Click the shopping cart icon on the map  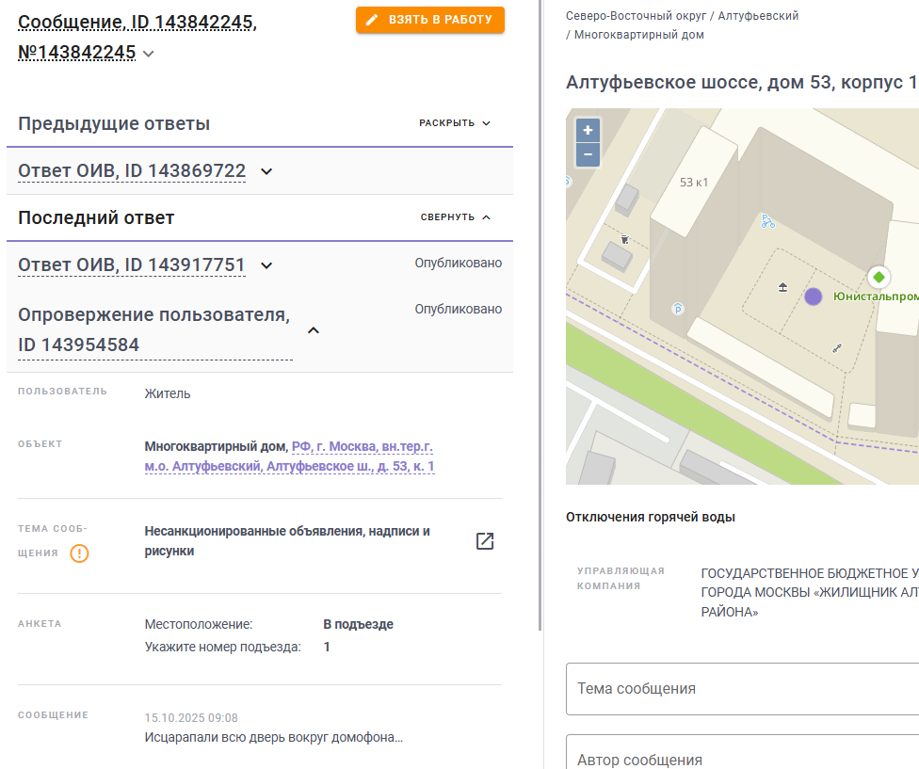(x=624, y=240)
